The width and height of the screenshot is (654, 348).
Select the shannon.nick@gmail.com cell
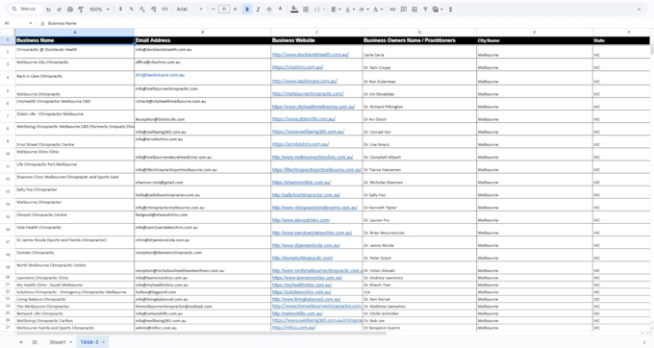tap(202, 180)
